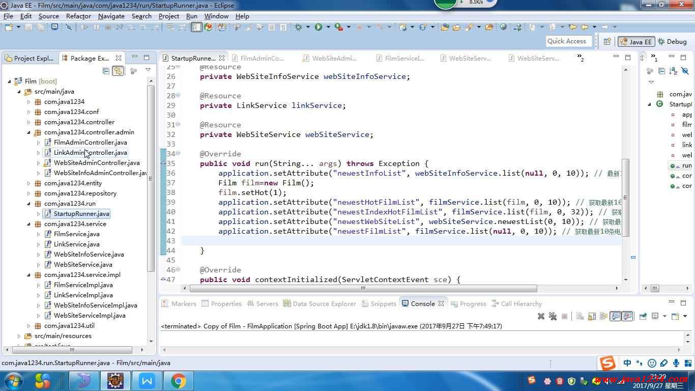Expand the com.java1234.entity package

29,183
